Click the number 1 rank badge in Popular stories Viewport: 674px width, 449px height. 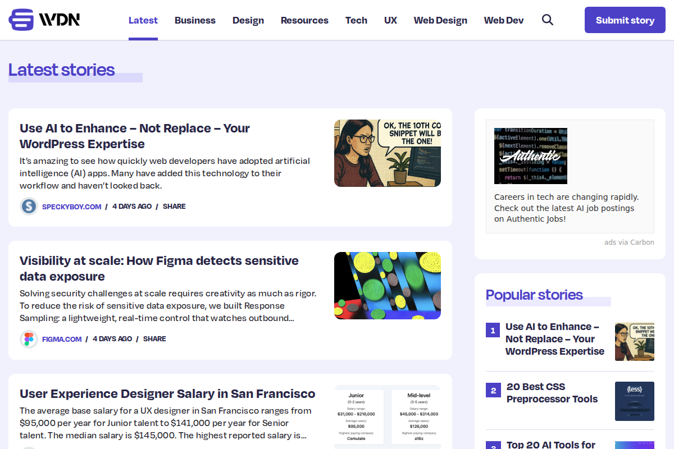(x=493, y=330)
